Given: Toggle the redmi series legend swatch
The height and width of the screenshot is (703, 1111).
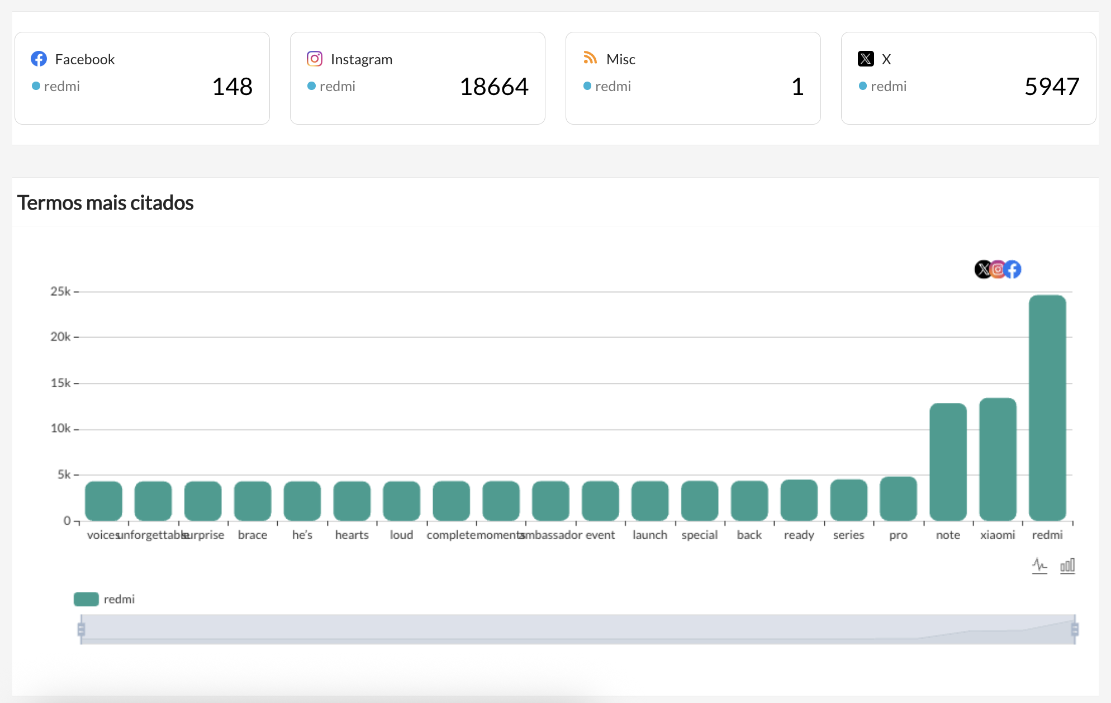Looking at the screenshot, I should pos(86,599).
